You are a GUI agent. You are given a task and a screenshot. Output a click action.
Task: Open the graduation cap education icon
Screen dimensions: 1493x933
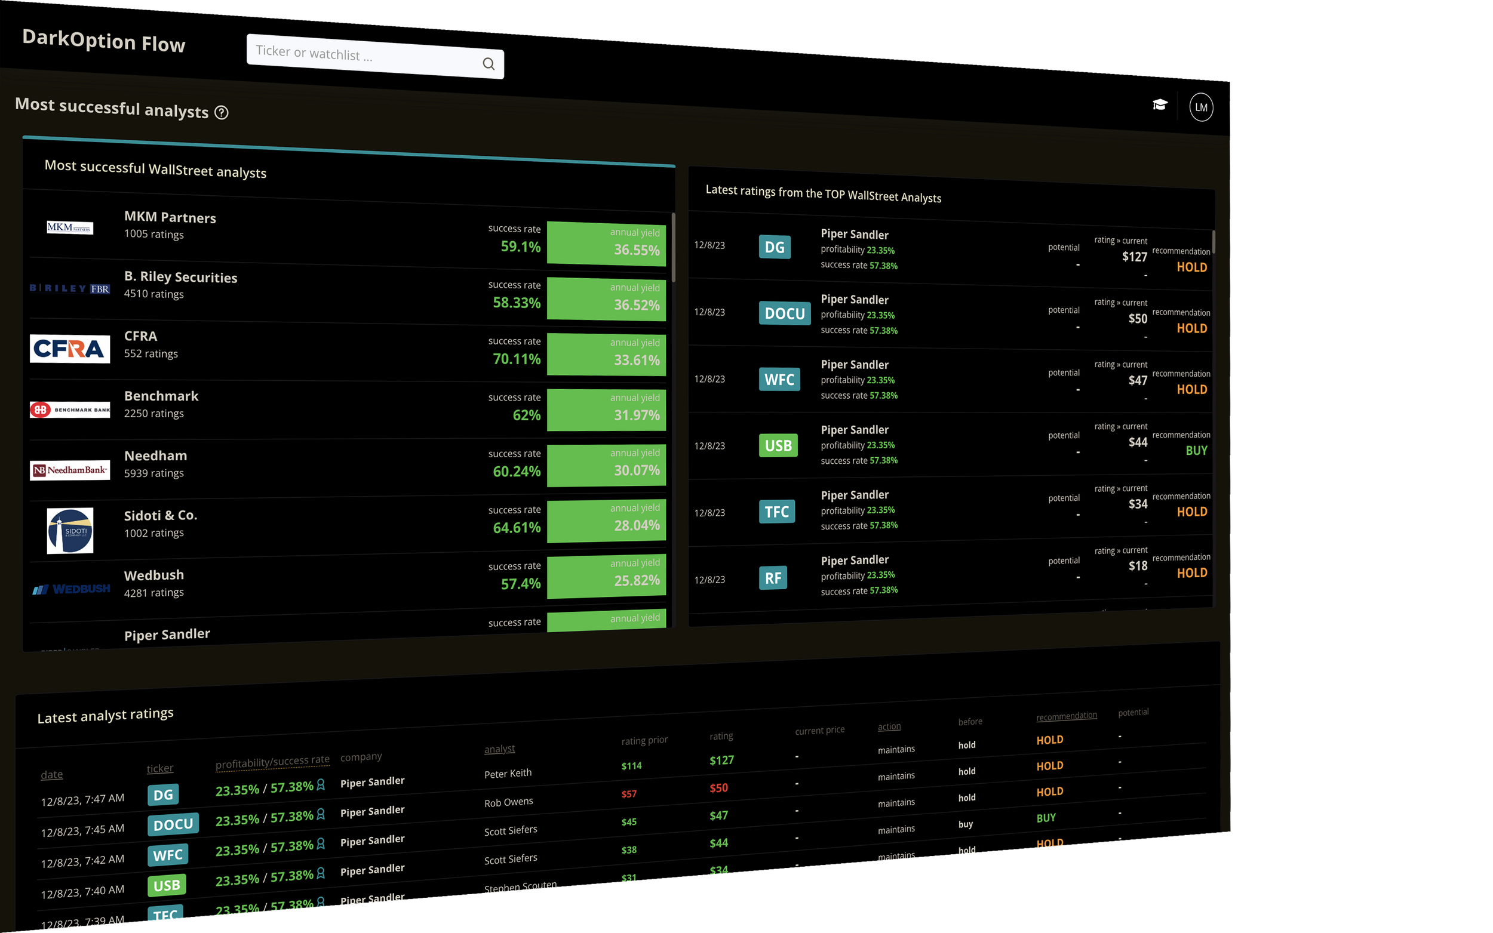pyautogui.click(x=1161, y=105)
